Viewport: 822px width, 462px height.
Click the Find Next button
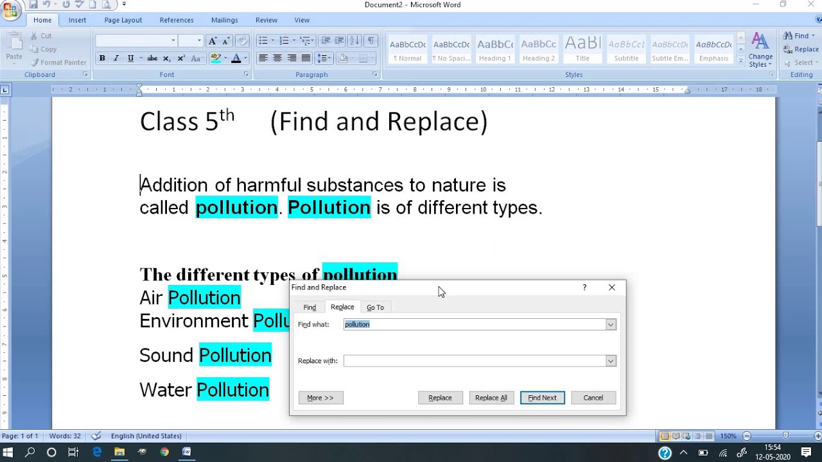click(x=543, y=398)
